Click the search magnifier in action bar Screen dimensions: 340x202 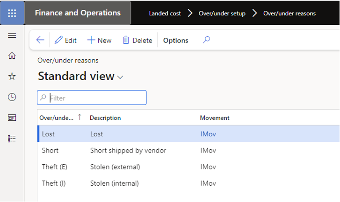(x=206, y=40)
